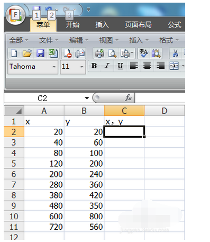Open 插入 dropdown in classic menu row
Image resolution: width=210 pixels, height=242 pixels.
139,40
